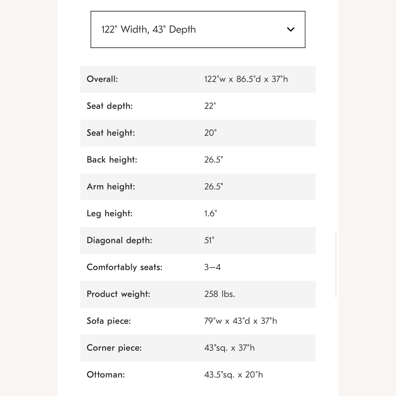Viewport: 396px width, 396px height.
Task: Click the Arm height label
Action: click(x=111, y=186)
